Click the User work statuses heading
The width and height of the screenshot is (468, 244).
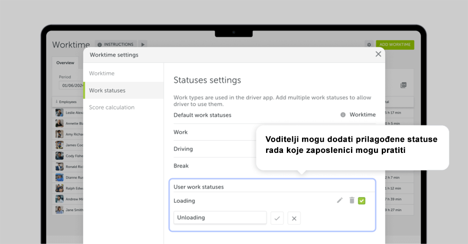click(198, 187)
